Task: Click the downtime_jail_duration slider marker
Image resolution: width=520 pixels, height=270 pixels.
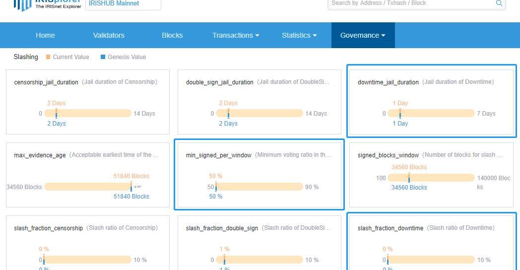Action: click(400, 113)
